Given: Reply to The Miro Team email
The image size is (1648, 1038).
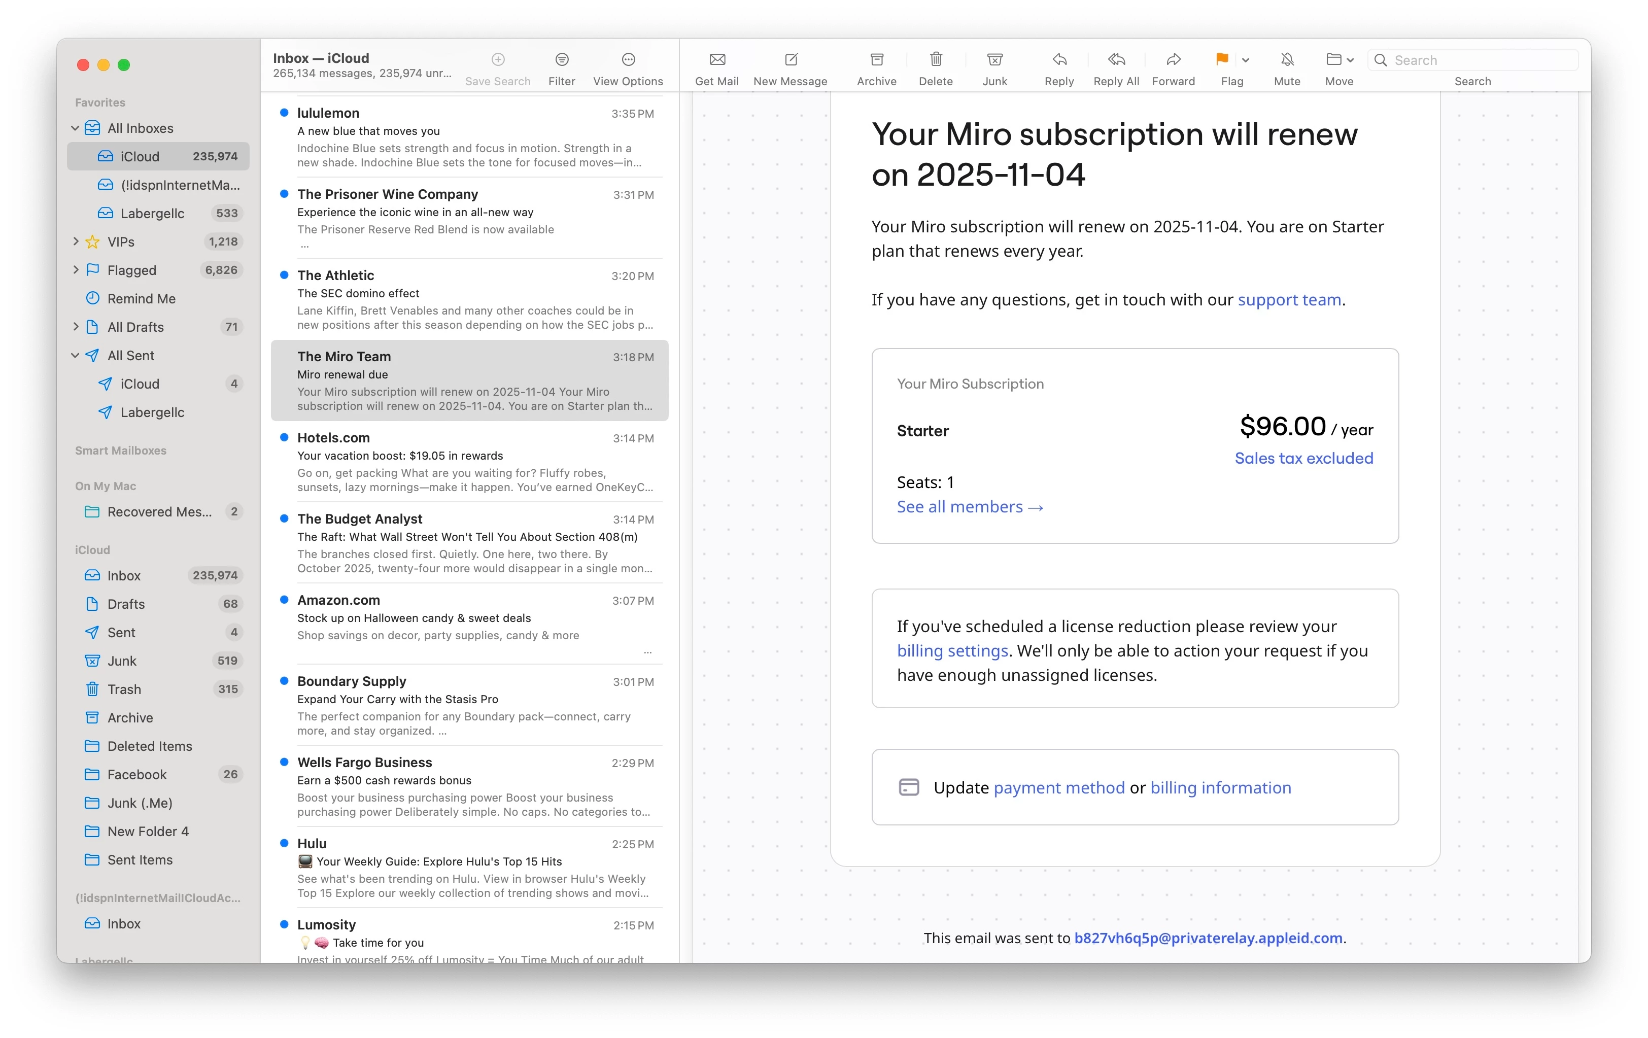Looking at the screenshot, I should pyautogui.click(x=1059, y=60).
